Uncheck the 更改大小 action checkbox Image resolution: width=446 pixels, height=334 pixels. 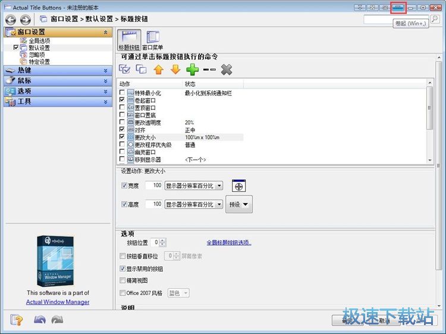coord(122,137)
